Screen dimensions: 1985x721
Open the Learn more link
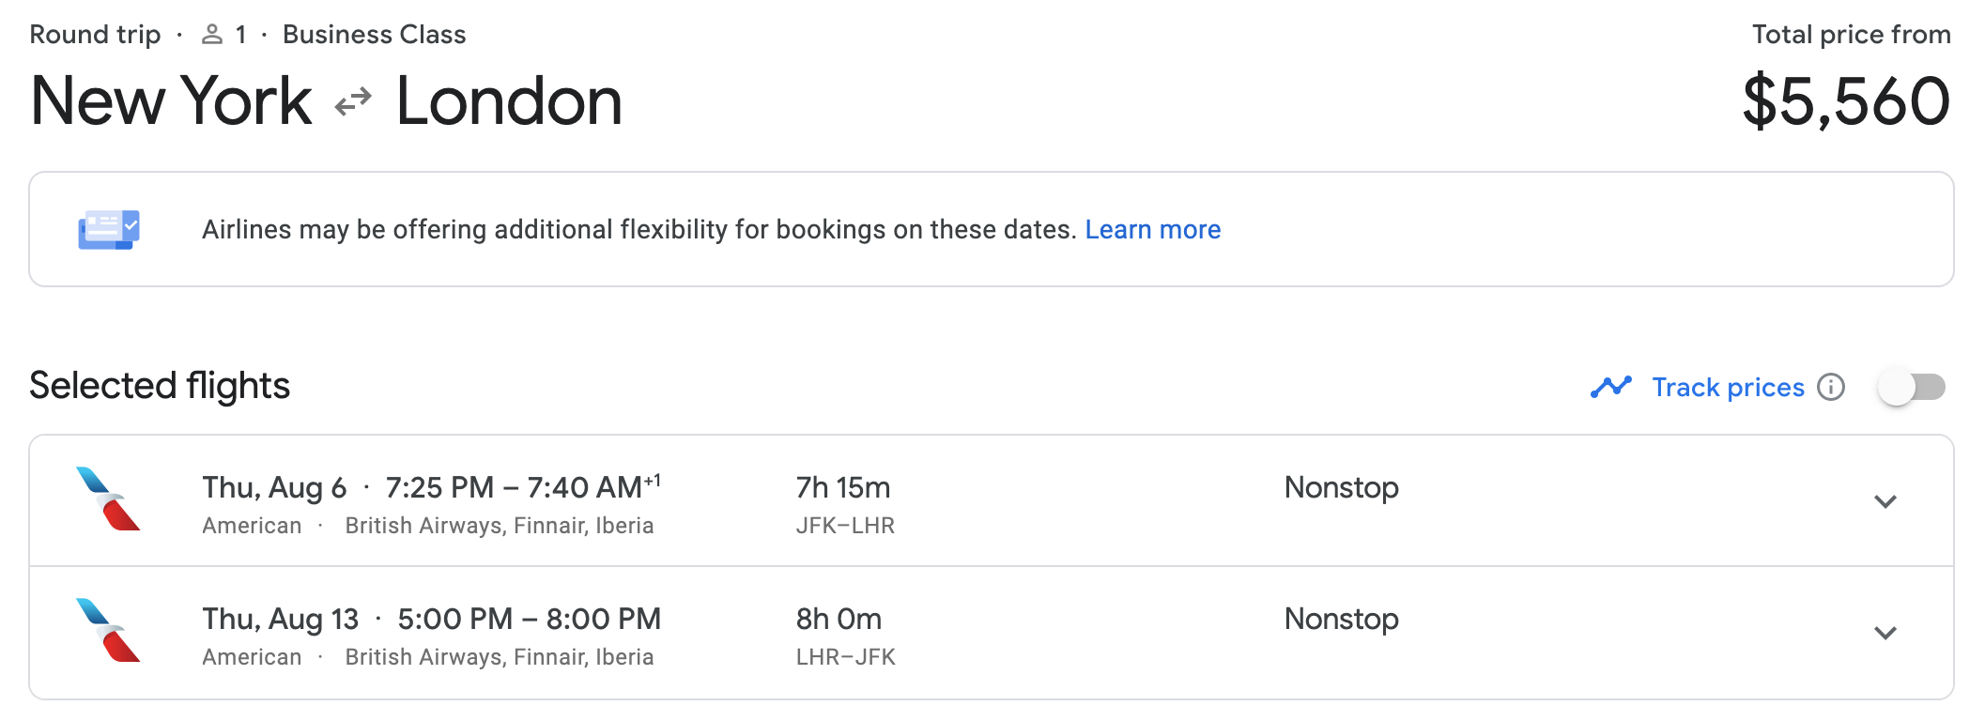pos(1152,229)
